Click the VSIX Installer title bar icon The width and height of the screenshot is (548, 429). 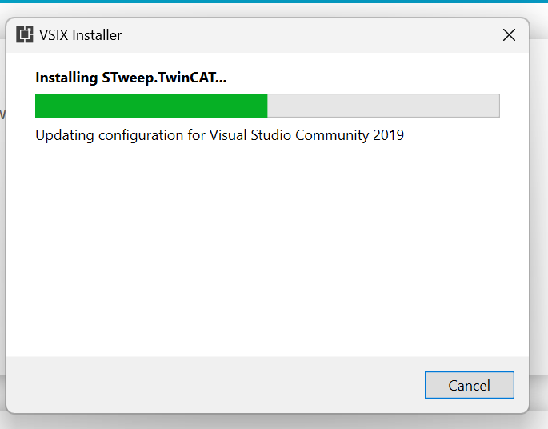click(x=25, y=34)
